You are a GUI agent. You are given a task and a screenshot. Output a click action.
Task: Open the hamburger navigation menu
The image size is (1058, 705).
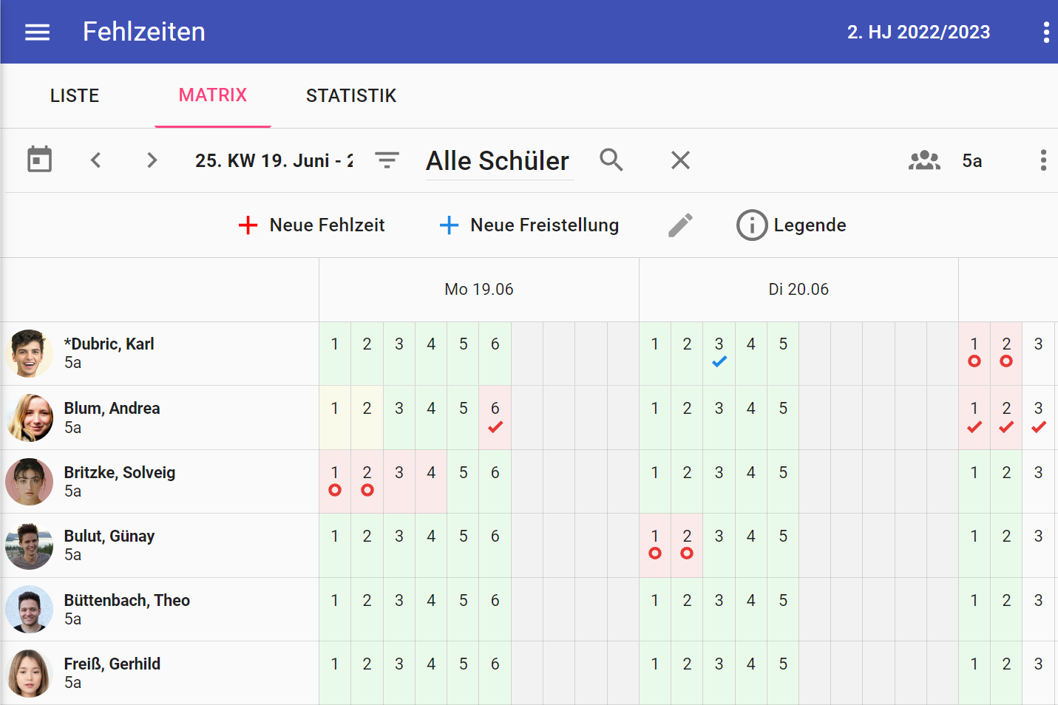37,32
